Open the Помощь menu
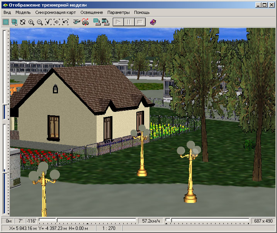Screen dimensions: 277x233 (x=142, y=12)
